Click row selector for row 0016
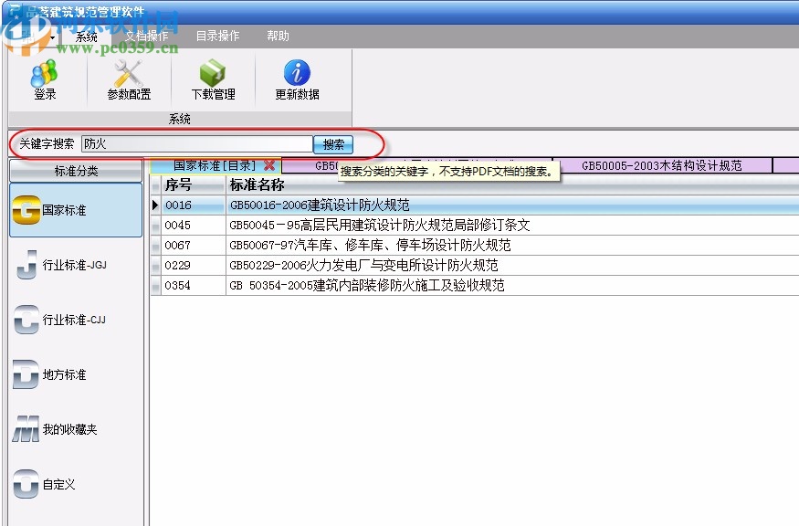The width and height of the screenshot is (799, 526). [156, 205]
